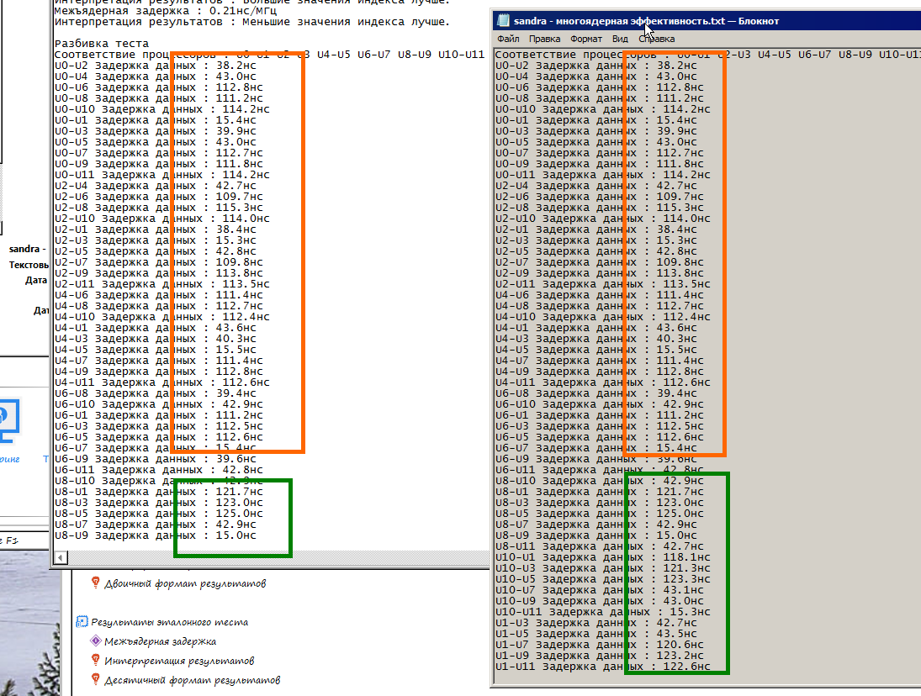
Task: Open the Справка menu in Notepad
Action: (x=657, y=39)
